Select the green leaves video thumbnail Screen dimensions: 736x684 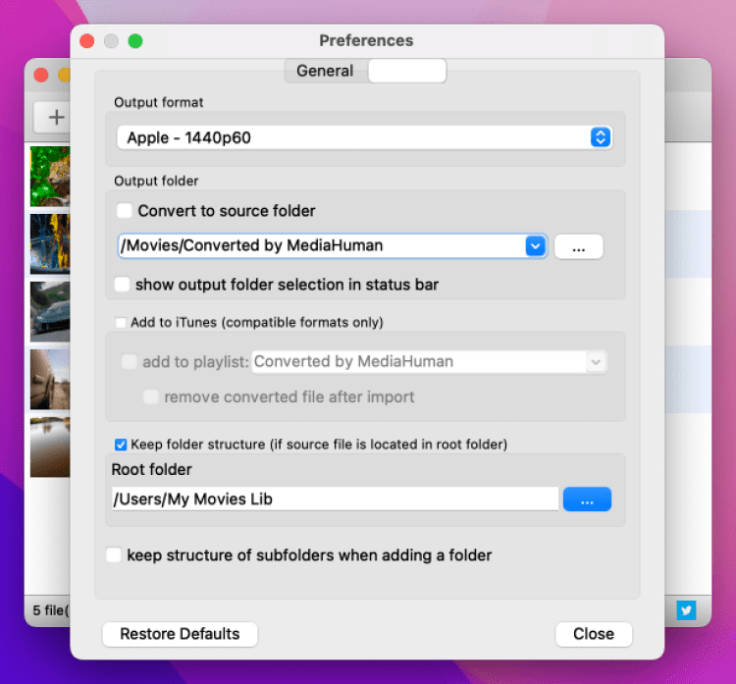coord(50,177)
